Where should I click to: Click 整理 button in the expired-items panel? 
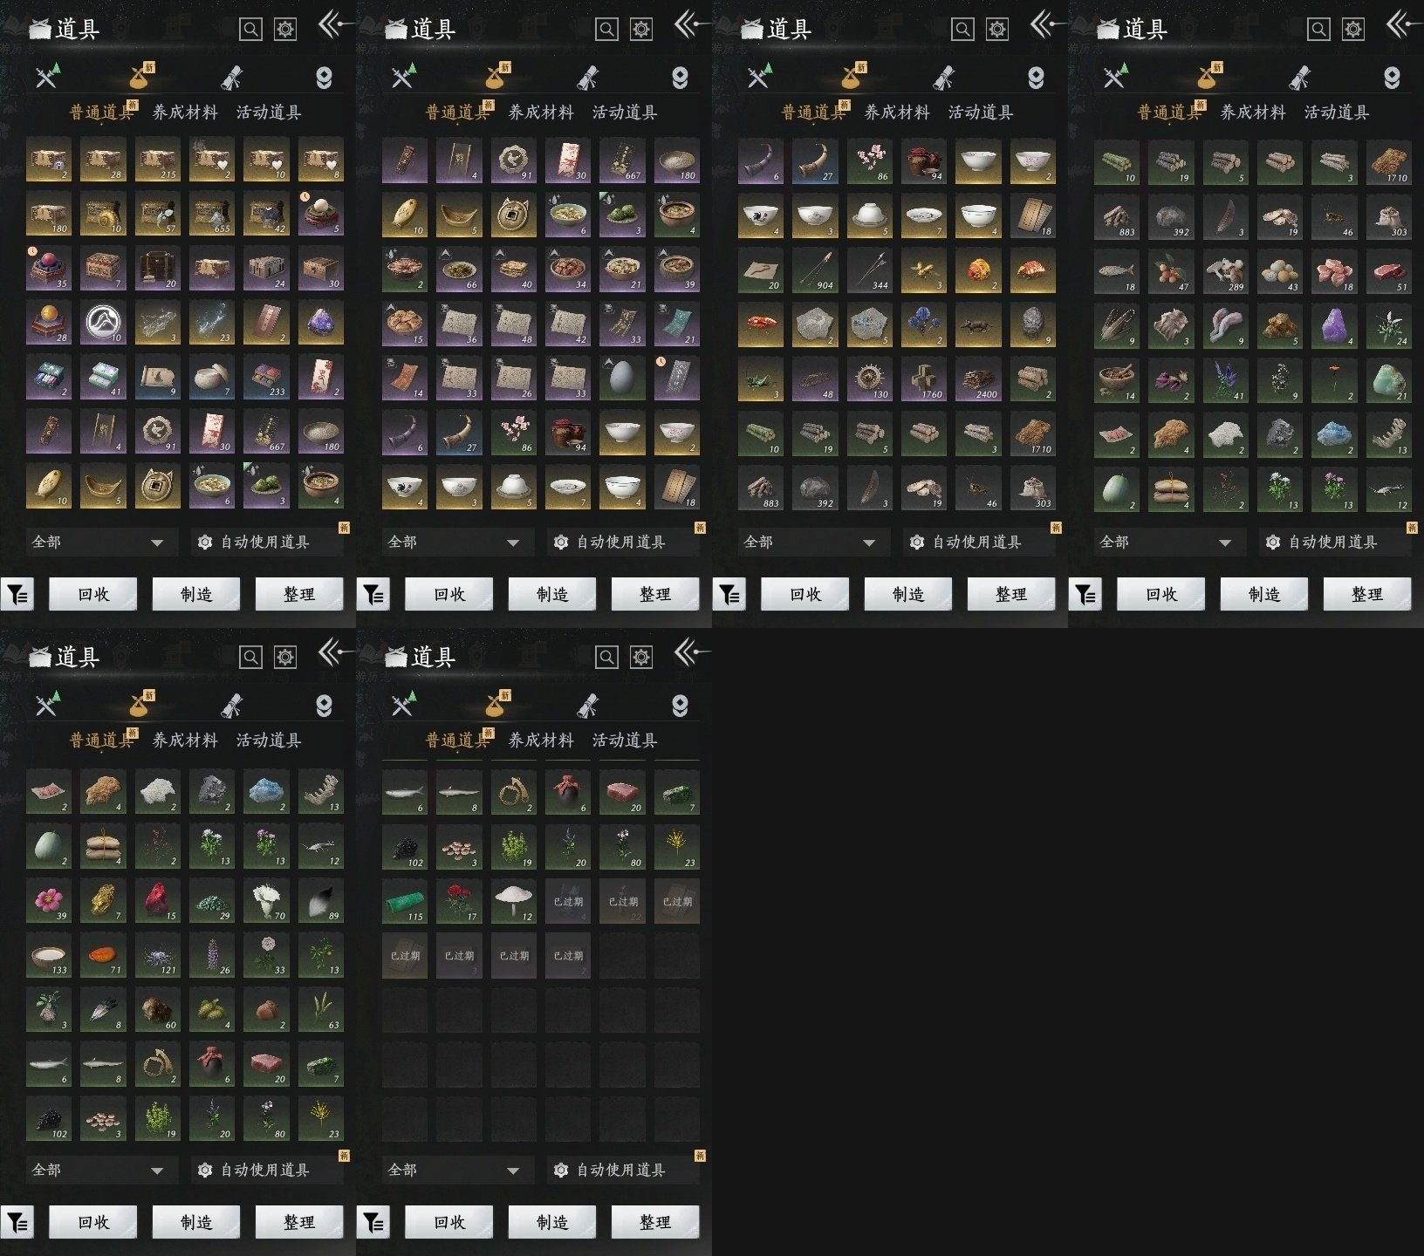pyautogui.click(x=655, y=1222)
